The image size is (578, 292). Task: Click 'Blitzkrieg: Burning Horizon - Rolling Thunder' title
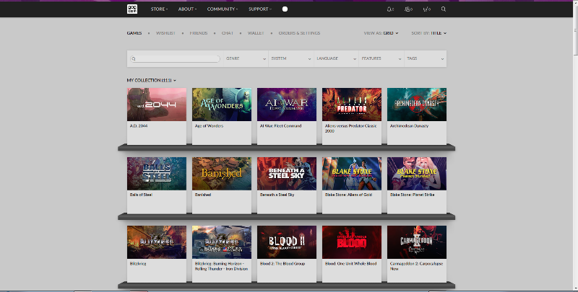222,266
